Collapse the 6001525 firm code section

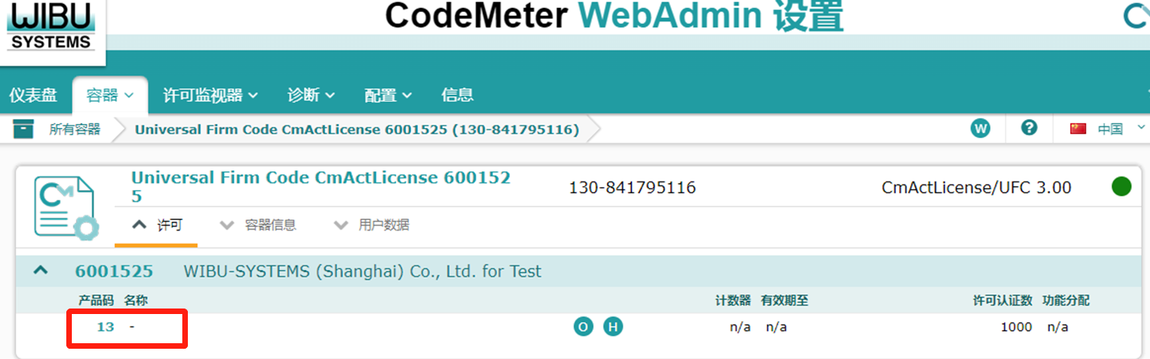click(40, 271)
